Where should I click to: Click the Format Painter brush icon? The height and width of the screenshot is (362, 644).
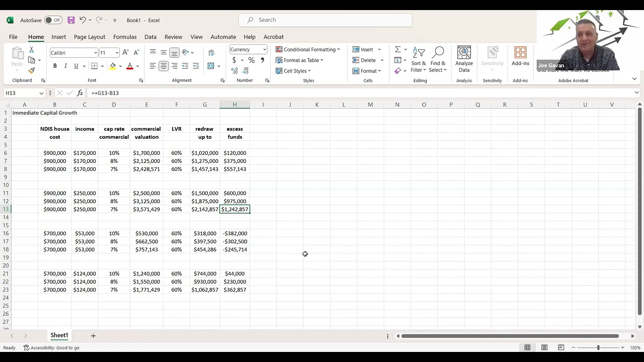pyautogui.click(x=31, y=71)
